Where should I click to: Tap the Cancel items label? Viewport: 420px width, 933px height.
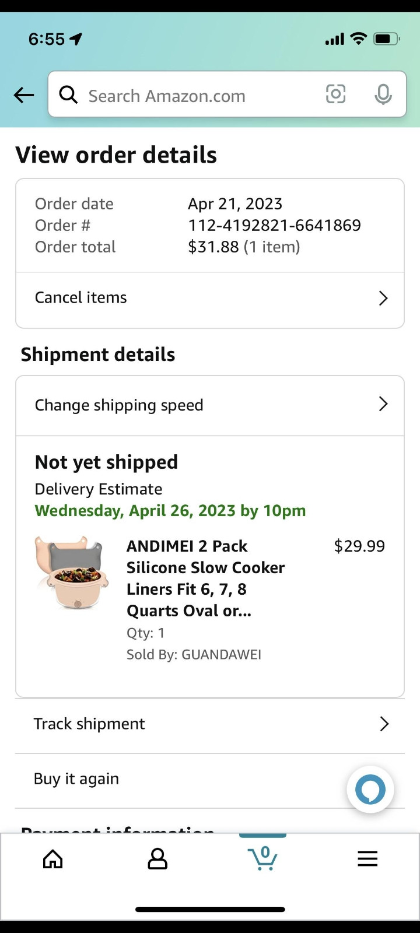coord(81,297)
